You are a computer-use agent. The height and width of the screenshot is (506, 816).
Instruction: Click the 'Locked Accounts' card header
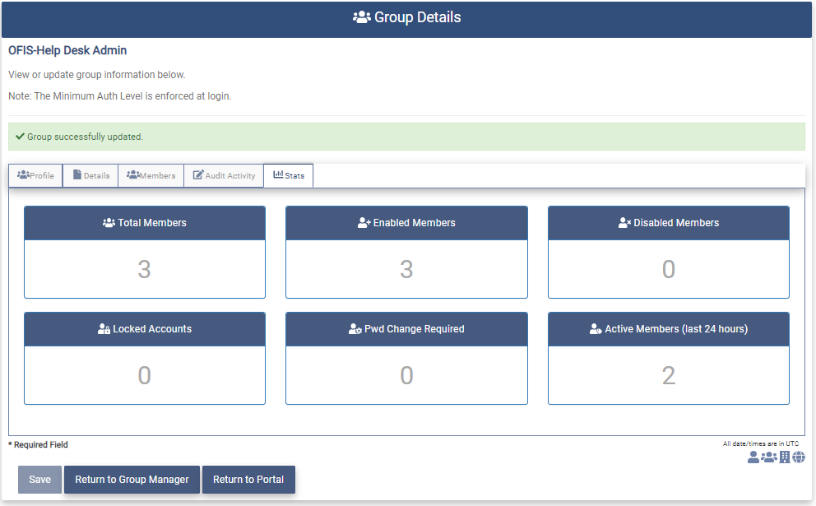click(x=145, y=329)
